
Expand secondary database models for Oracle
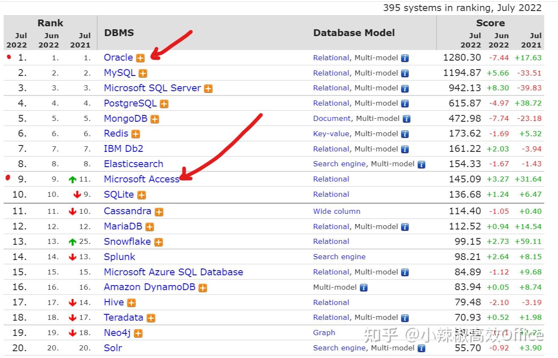140,58
